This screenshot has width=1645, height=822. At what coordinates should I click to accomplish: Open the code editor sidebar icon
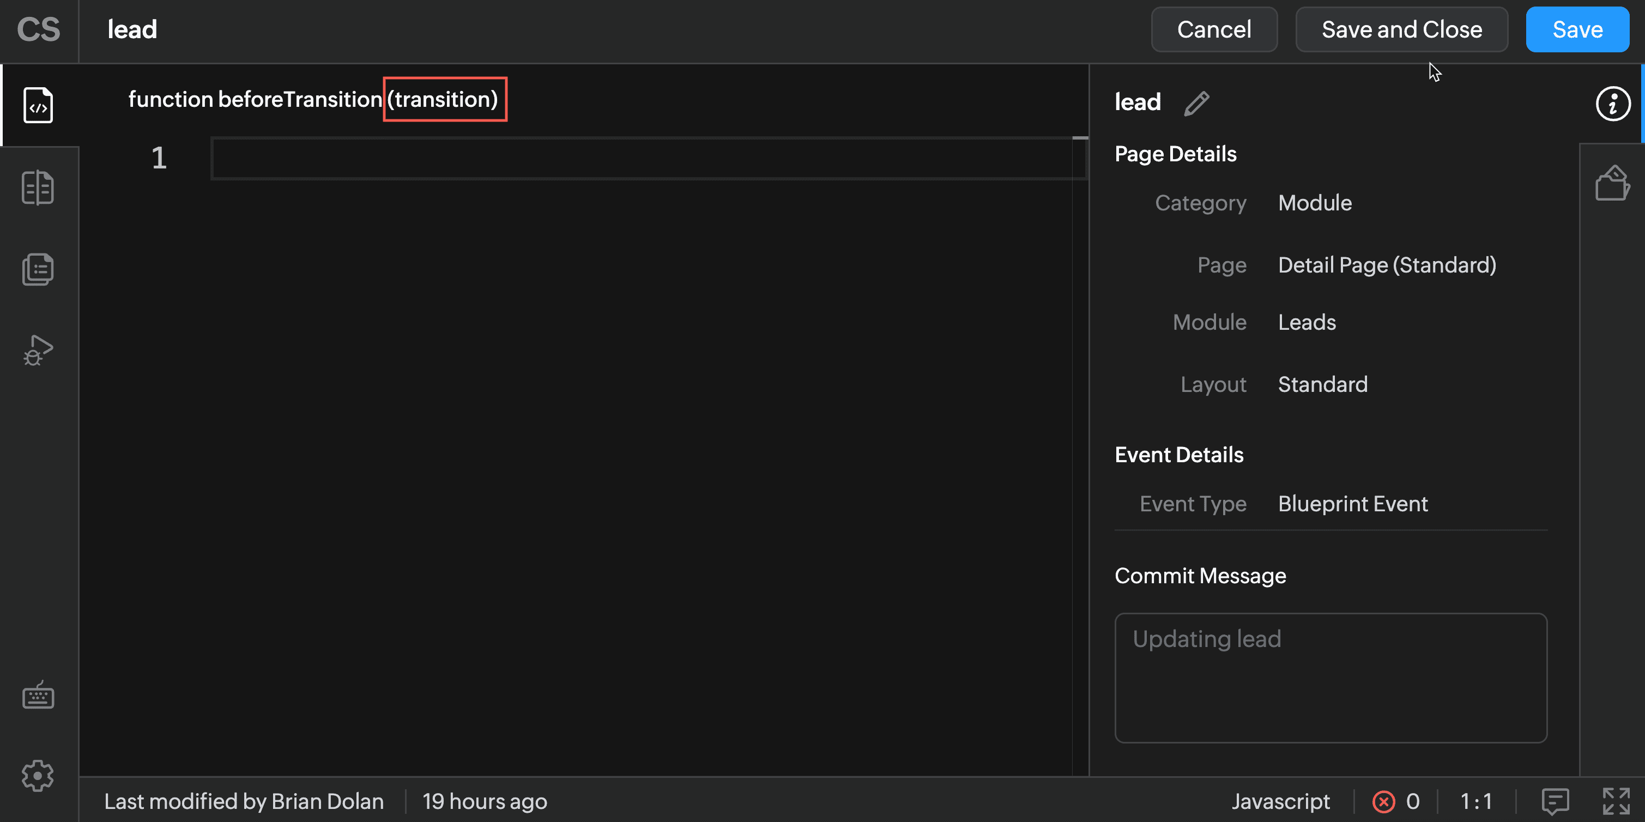pos(38,105)
